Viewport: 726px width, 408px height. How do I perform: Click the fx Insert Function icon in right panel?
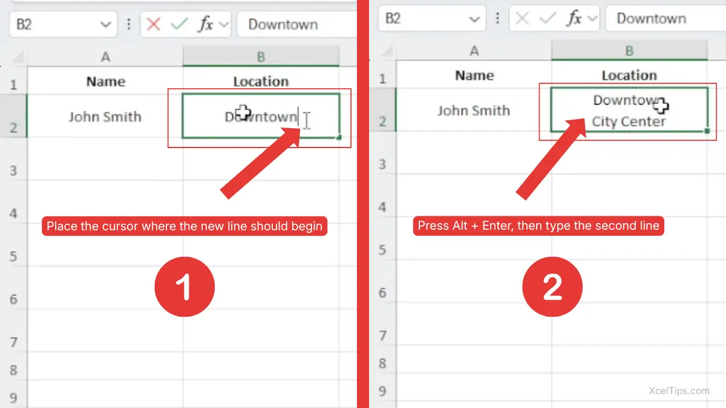click(x=574, y=19)
